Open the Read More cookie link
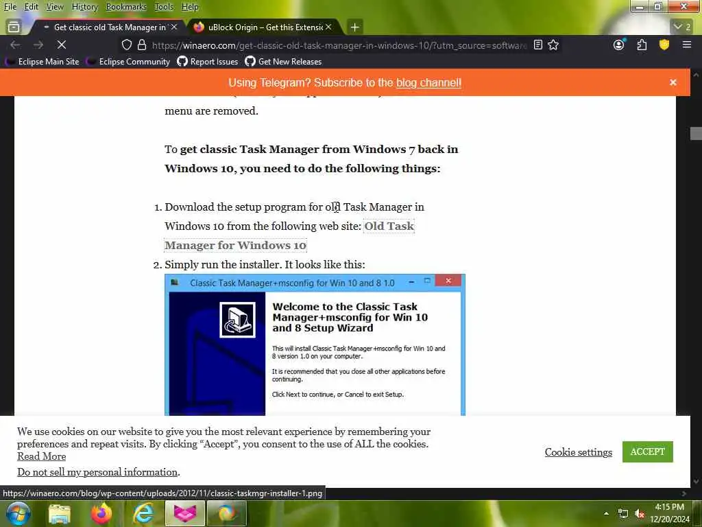 42,456
